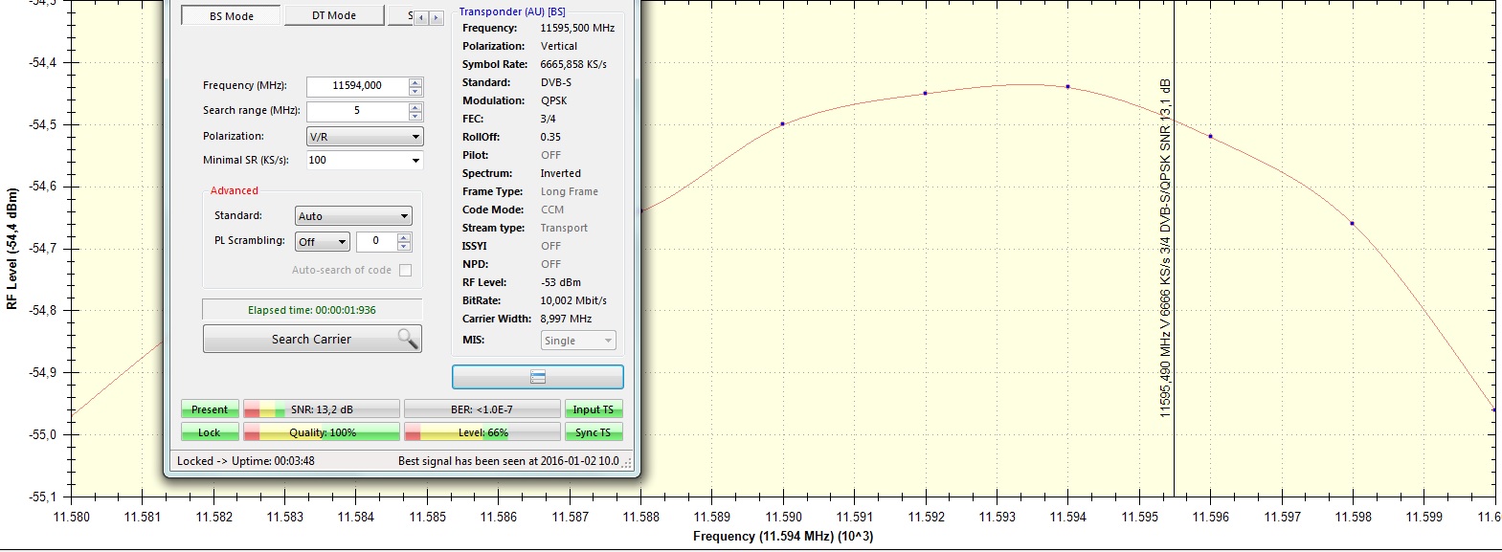Increase PL Scrambling code with up arrow
Viewport: 1502px width, 552px height.
coord(404,236)
